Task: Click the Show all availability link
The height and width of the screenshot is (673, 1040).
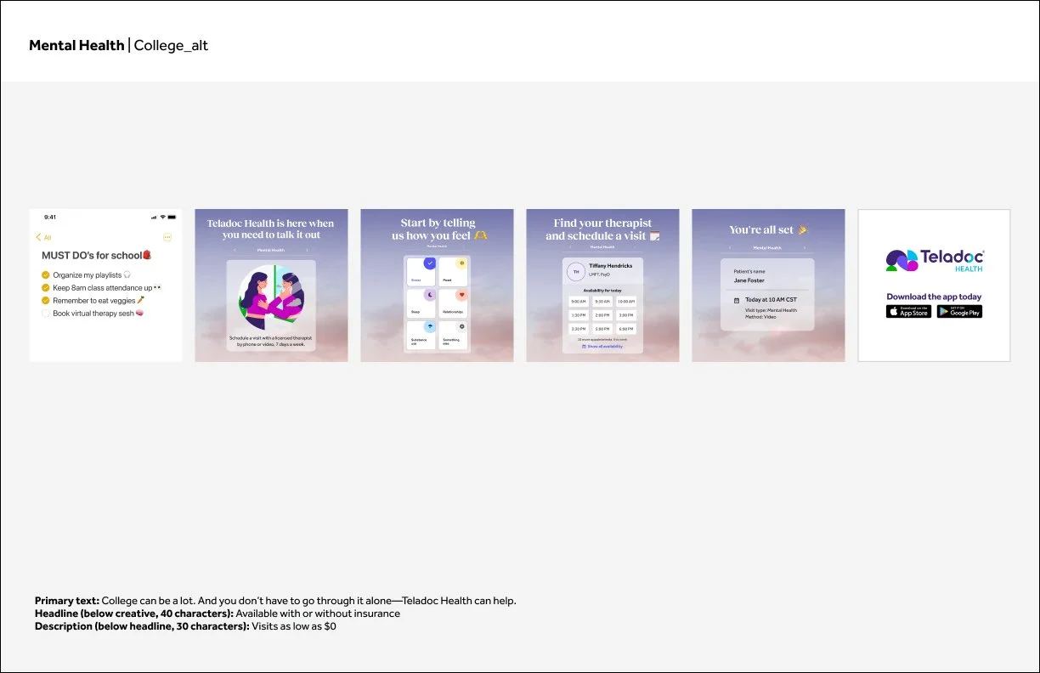Action: coord(602,347)
